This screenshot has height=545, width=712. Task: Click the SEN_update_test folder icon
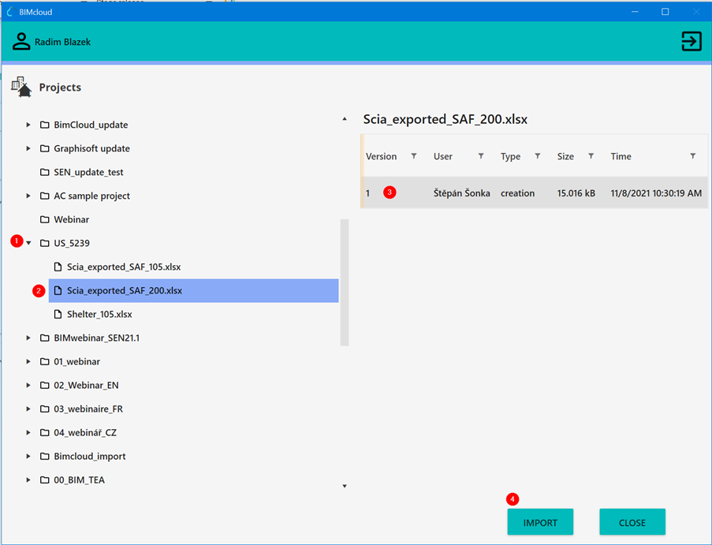point(44,172)
